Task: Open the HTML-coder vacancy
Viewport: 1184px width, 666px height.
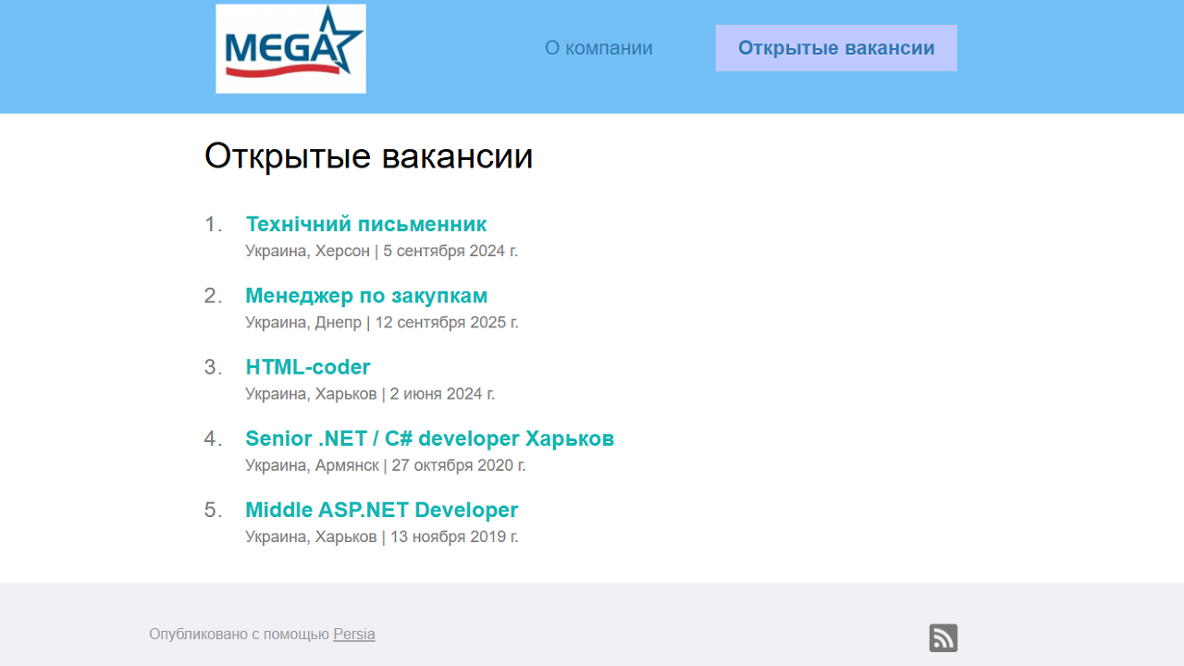Action: (307, 367)
